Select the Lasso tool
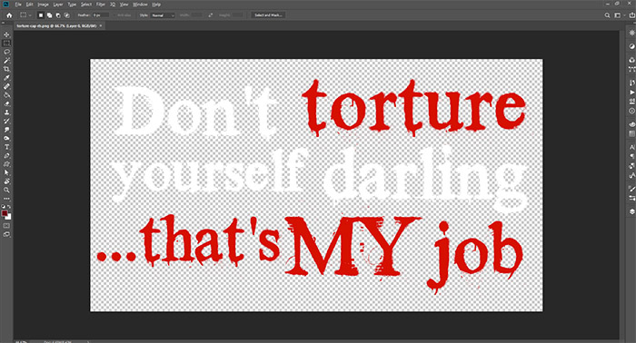Screen dimensions: 636x343 pyautogui.click(x=6, y=52)
